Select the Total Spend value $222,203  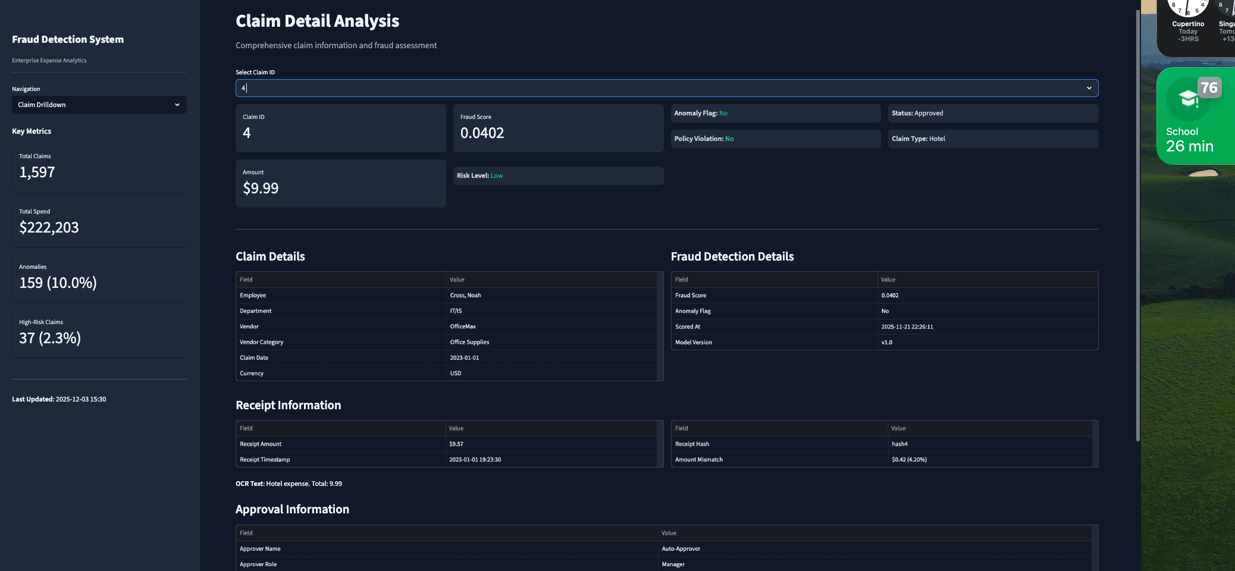tap(49, 228)
